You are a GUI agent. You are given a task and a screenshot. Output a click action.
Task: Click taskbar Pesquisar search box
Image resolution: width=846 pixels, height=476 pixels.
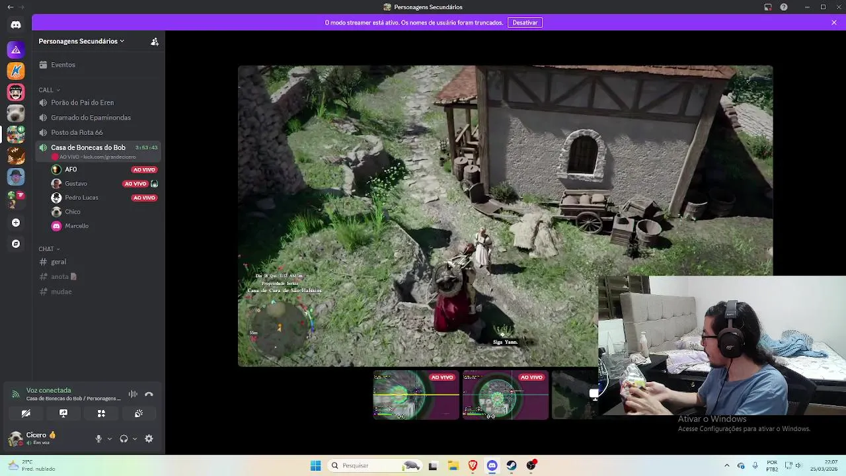click(375, 465)
